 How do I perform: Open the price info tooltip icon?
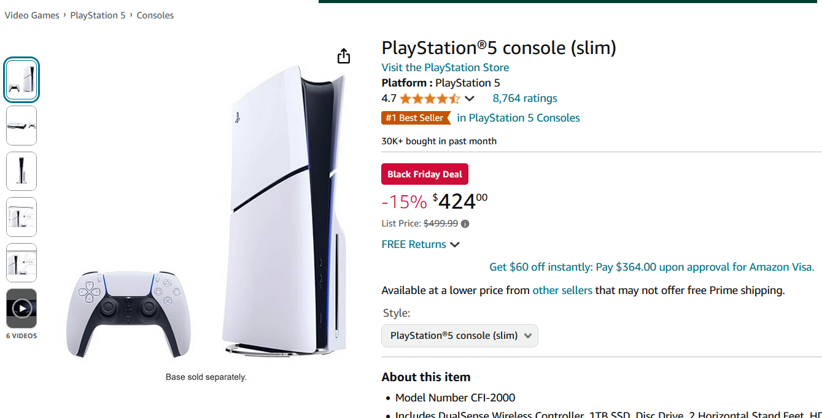pyautogui.click(x=465, y=223)
